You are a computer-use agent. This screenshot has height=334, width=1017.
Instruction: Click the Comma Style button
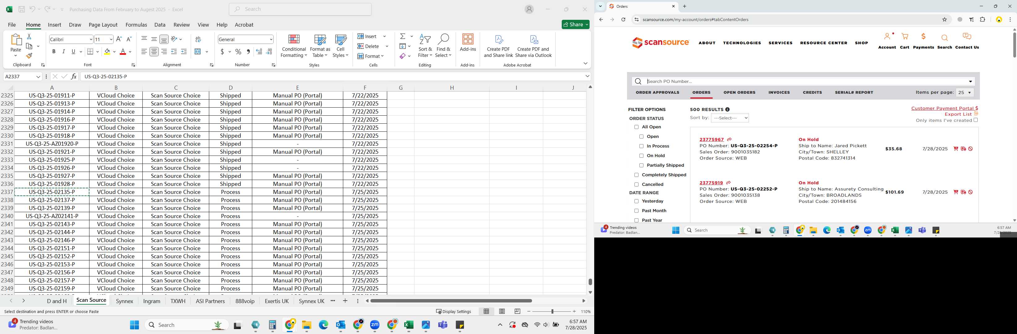(x=248, y=52)
